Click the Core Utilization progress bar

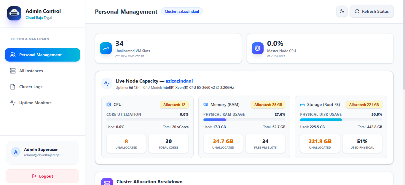147,120
